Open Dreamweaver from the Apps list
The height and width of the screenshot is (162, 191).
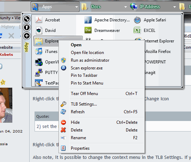[x=88, y=30]
